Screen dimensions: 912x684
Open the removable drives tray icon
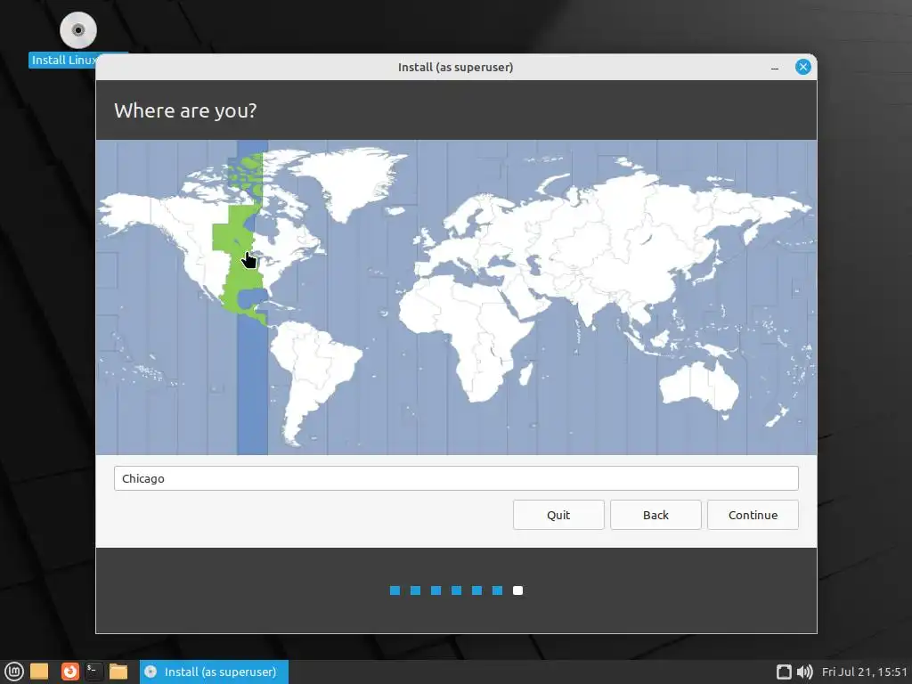pos(784,672)
